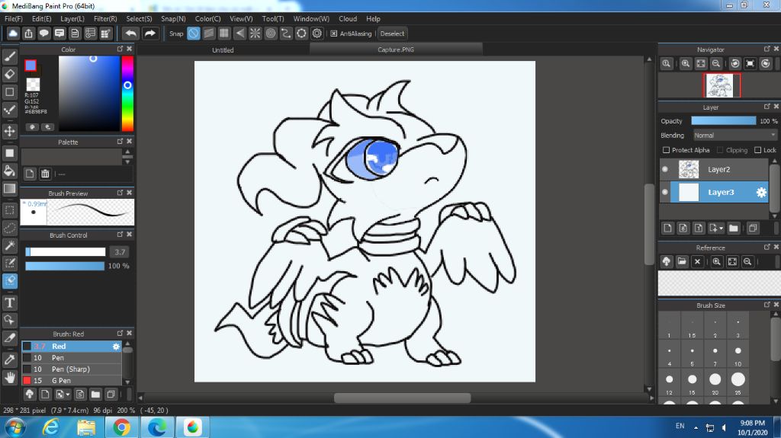Viewport: 781px width, 438px height.
Task: Select the Eyedropper tool
Action: (x=9, y=360)
